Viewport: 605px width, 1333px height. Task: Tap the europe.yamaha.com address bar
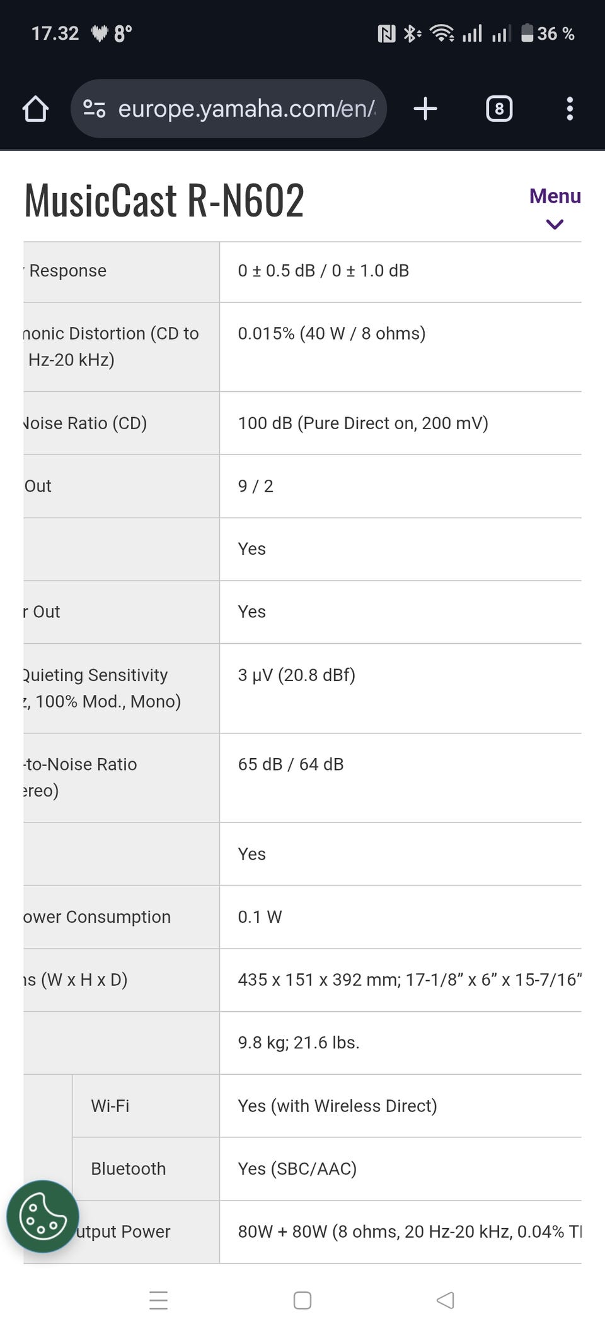[246, 109]
